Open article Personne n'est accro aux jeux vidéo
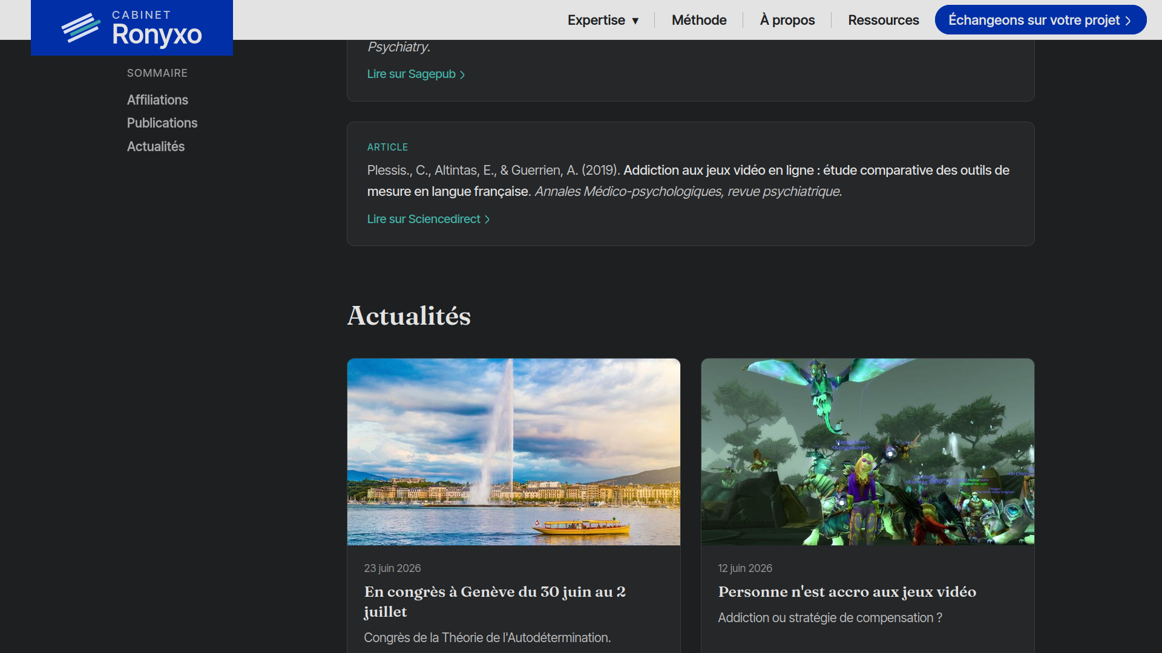Image resolution: width=1162 pixels, height=653 pixels. click(847, 592)
